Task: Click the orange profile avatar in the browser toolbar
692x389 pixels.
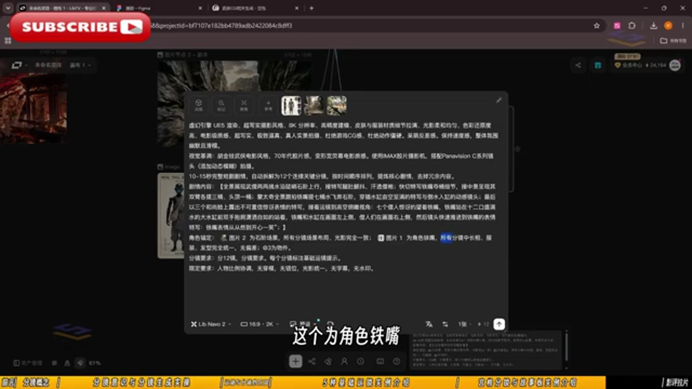Action: 668,26
